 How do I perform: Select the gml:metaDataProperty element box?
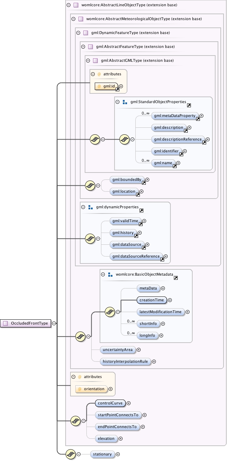coord(175,115)
